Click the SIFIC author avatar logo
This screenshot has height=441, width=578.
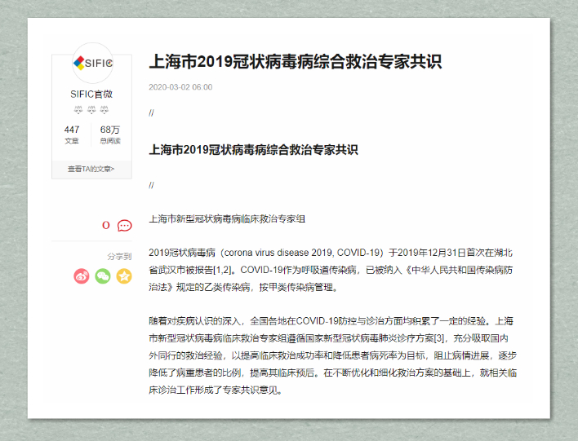tap(91, 63)
